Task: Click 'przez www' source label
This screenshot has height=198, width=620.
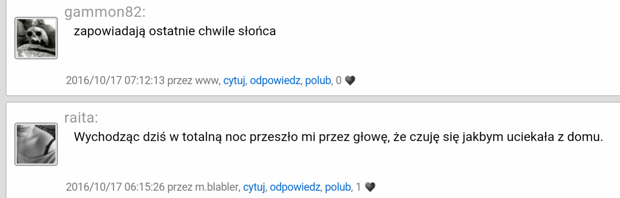Action: pyautogui.click(x=194, y=81)
